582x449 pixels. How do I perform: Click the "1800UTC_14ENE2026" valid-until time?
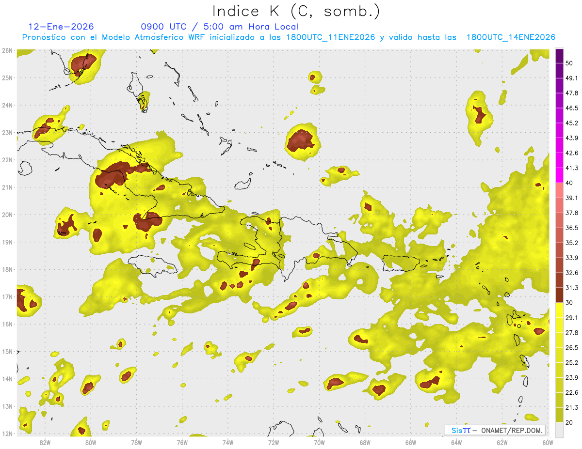[x=511, y=37]
